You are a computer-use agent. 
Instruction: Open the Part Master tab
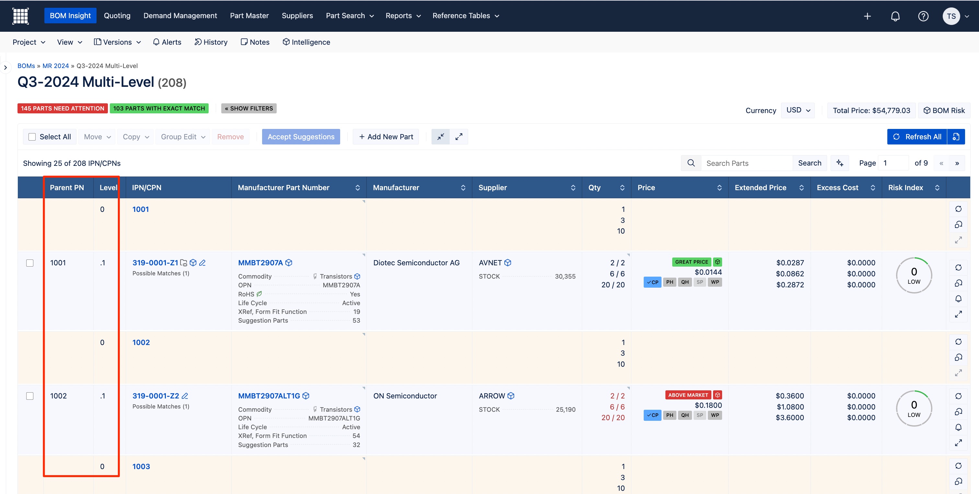[249, 16]
